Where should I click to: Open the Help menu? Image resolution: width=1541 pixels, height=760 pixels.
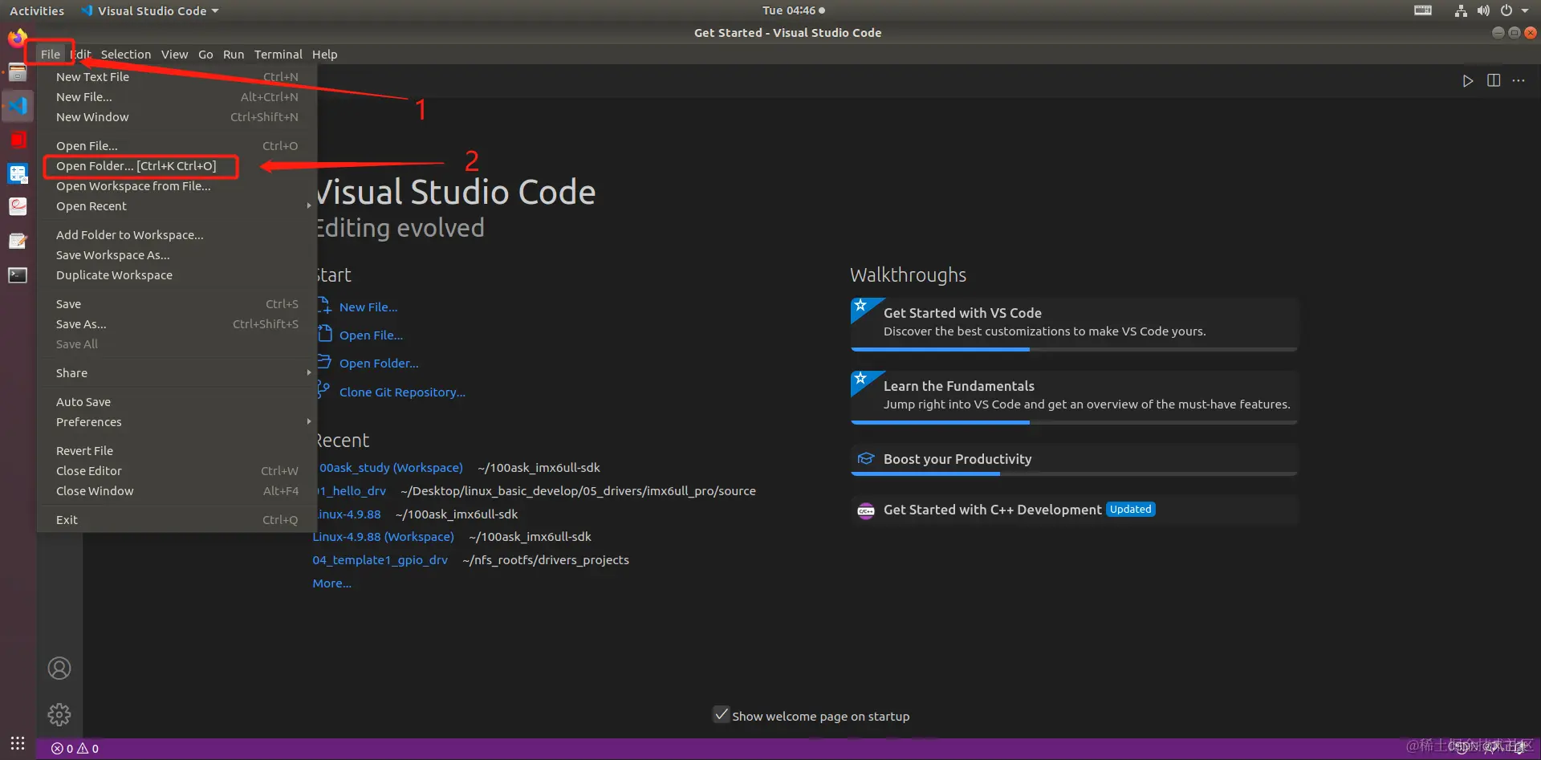pos(325,55)
